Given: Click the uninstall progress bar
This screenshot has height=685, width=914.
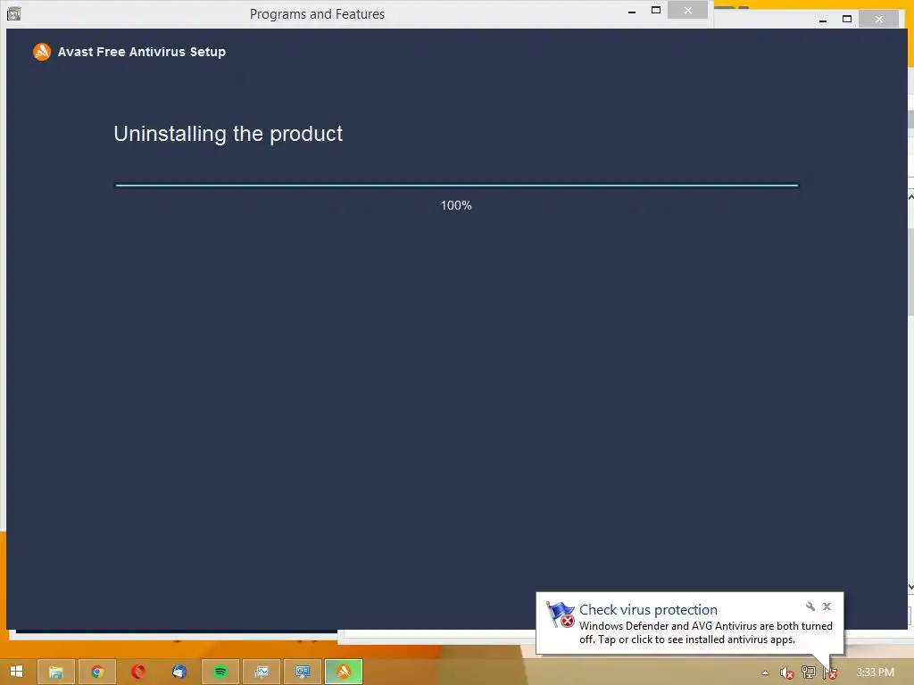Looking at the screenshot, I should click(457, 186).
